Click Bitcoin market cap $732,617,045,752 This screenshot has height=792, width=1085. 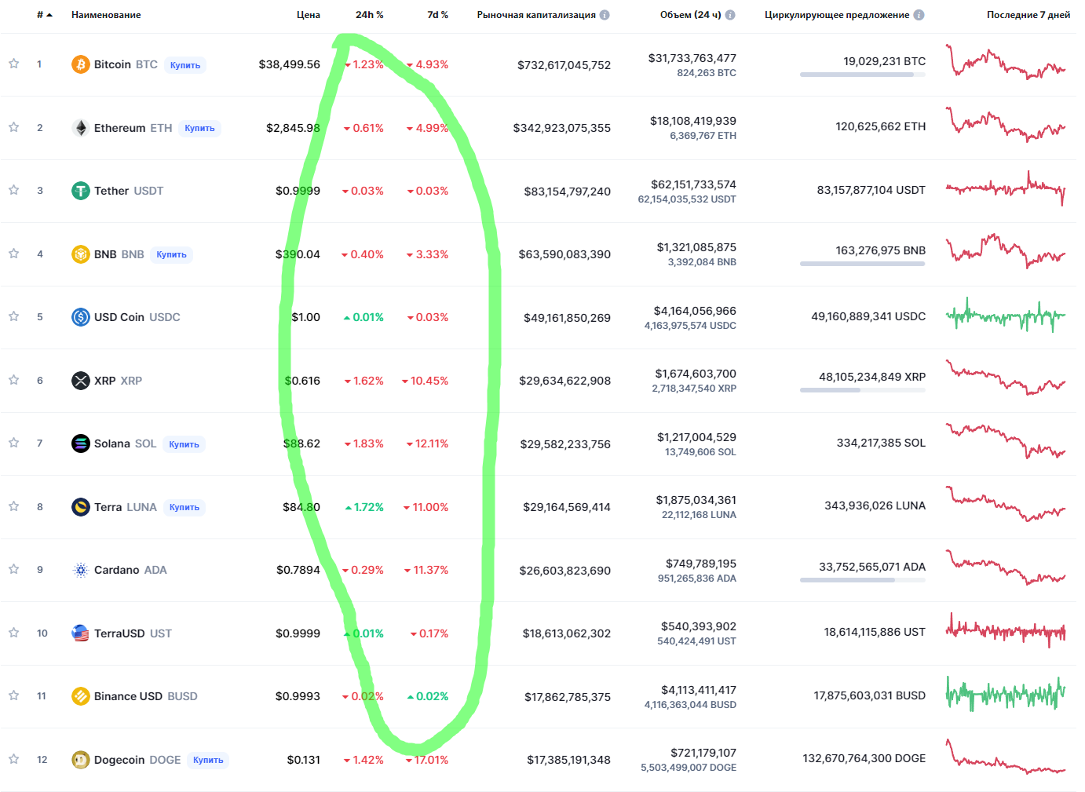pos(564,65)
